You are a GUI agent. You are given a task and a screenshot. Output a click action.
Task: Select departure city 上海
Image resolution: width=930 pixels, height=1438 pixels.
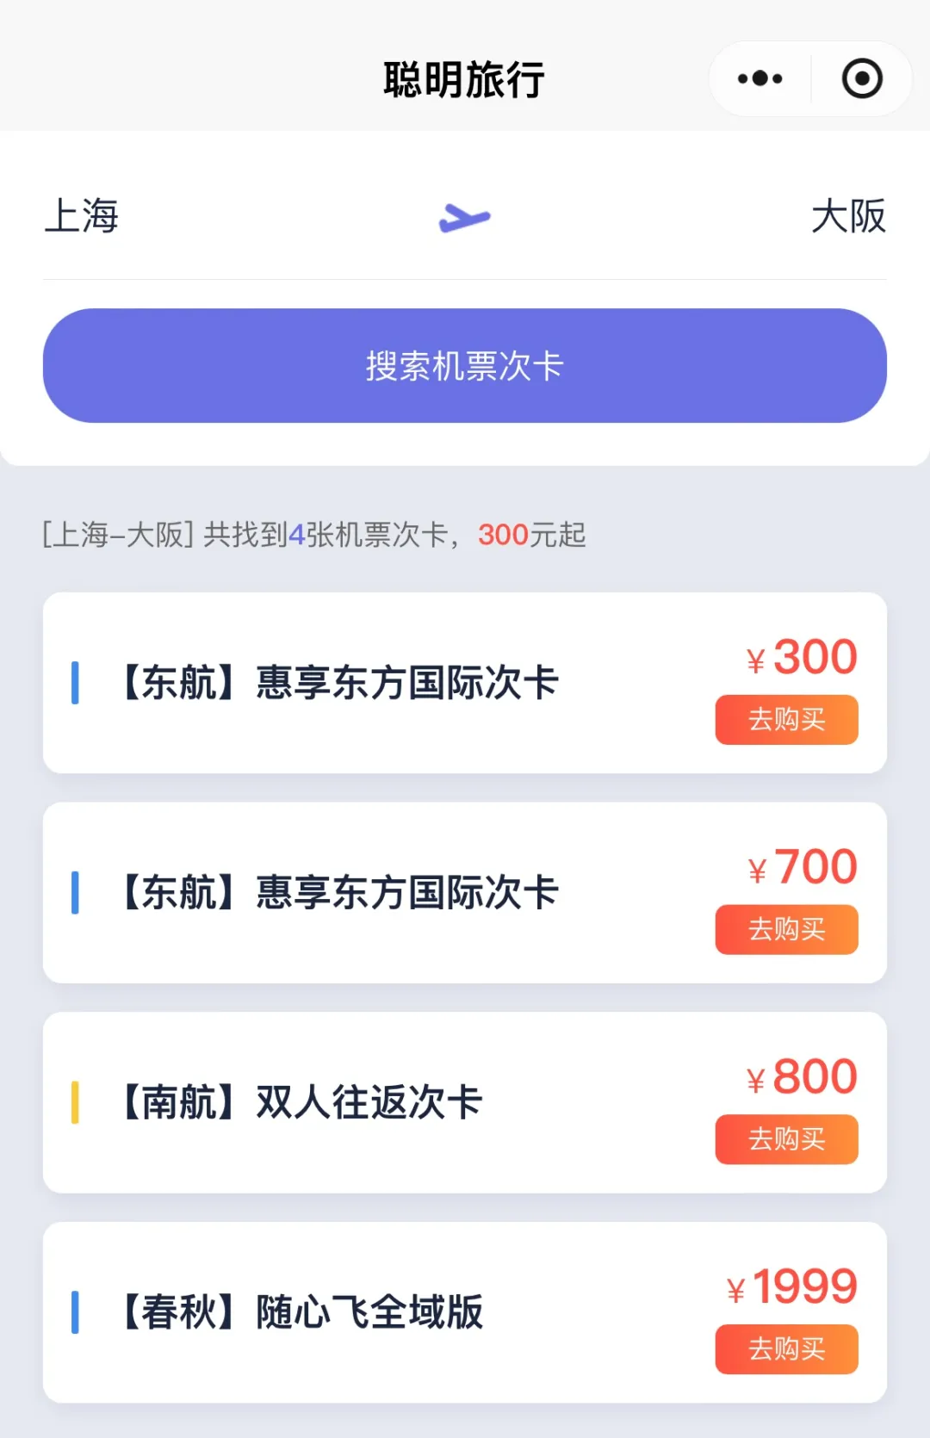tap(82, 215)
